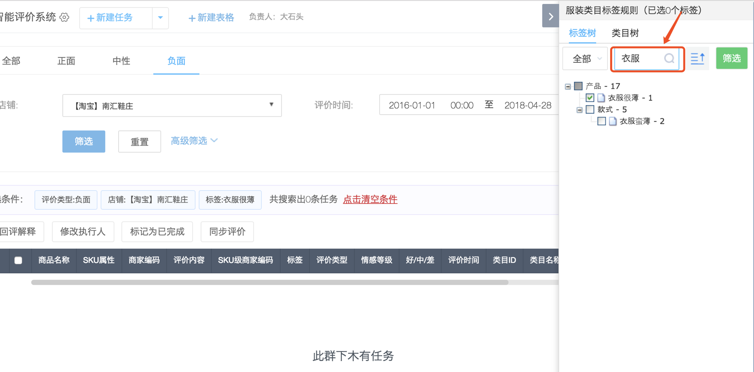Check the 衣服蛮薄 tag checkbox
Viewport: 754px width, 372px height.
point(601,121)
